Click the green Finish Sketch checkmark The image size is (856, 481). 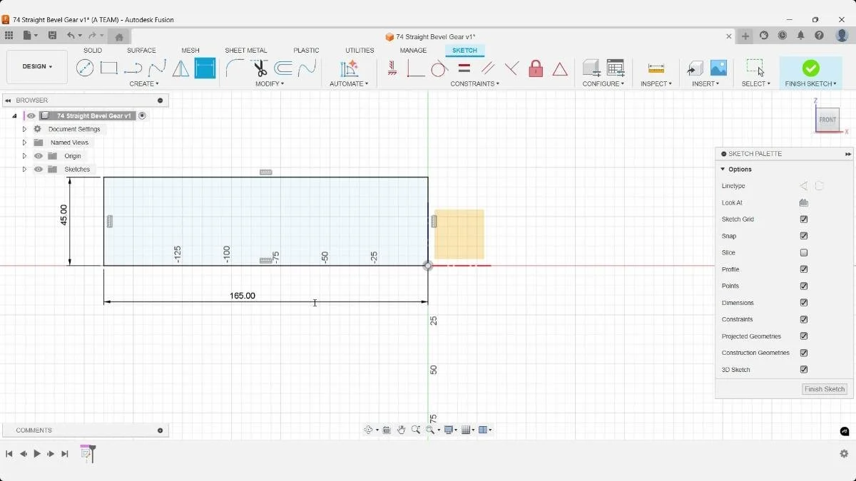pyautogui.click(x=810, y=68)
